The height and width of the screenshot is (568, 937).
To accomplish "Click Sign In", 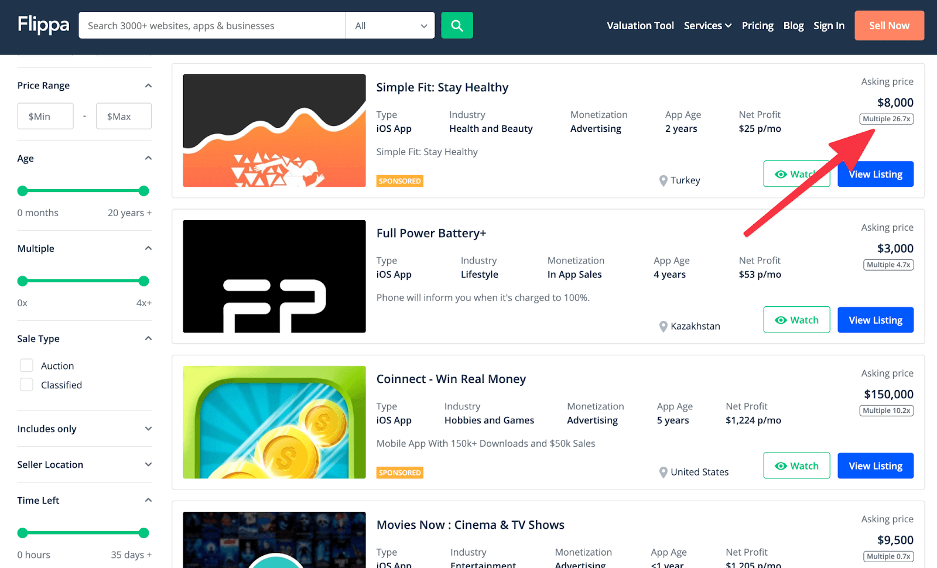I will [829, 26].
